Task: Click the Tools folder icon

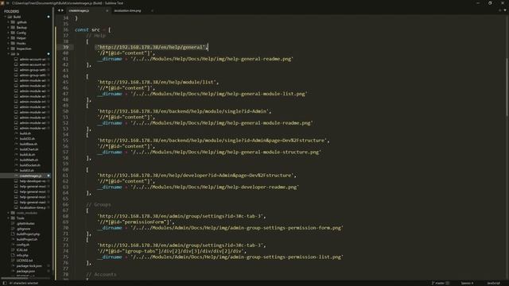Action: (x=13, y=218)
